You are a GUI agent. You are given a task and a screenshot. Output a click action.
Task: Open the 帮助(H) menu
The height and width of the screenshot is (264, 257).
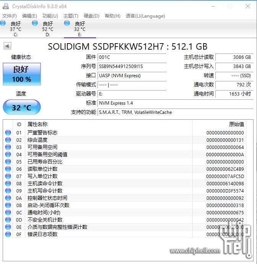coord(112,16)
